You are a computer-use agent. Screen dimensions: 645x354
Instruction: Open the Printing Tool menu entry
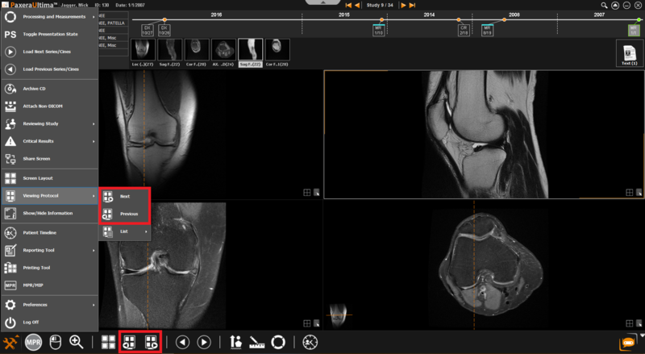[x=48, y=268]
